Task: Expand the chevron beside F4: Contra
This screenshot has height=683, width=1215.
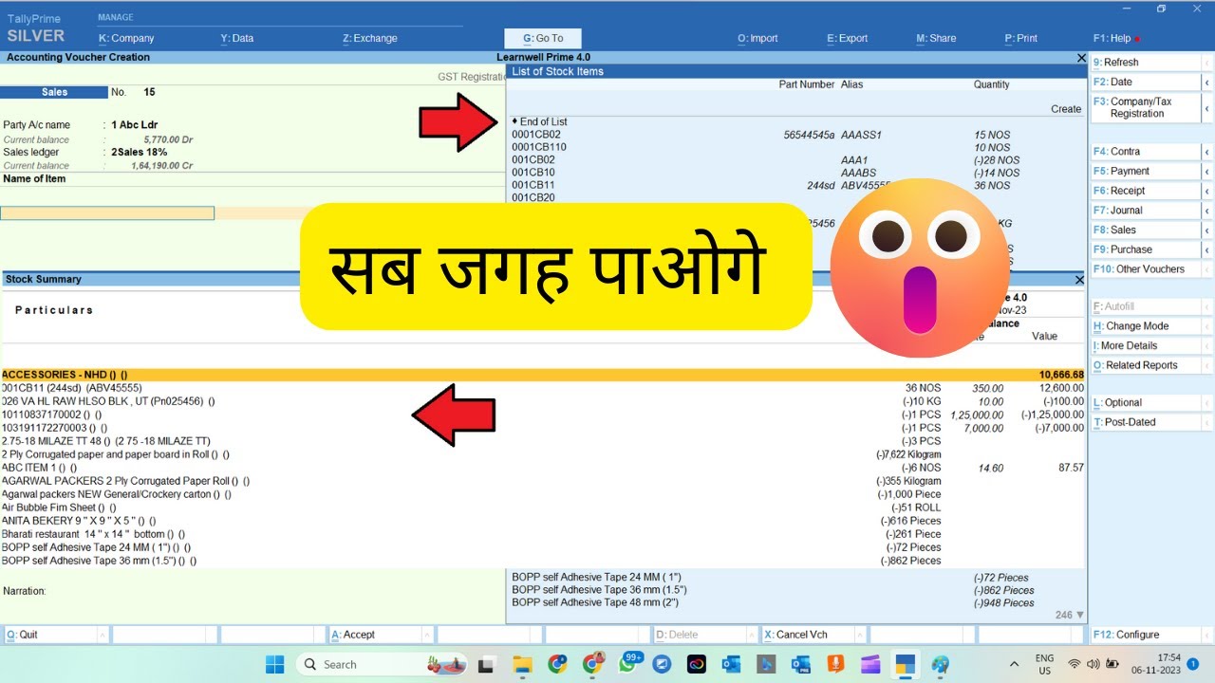Action: (x=1207, y=152)
